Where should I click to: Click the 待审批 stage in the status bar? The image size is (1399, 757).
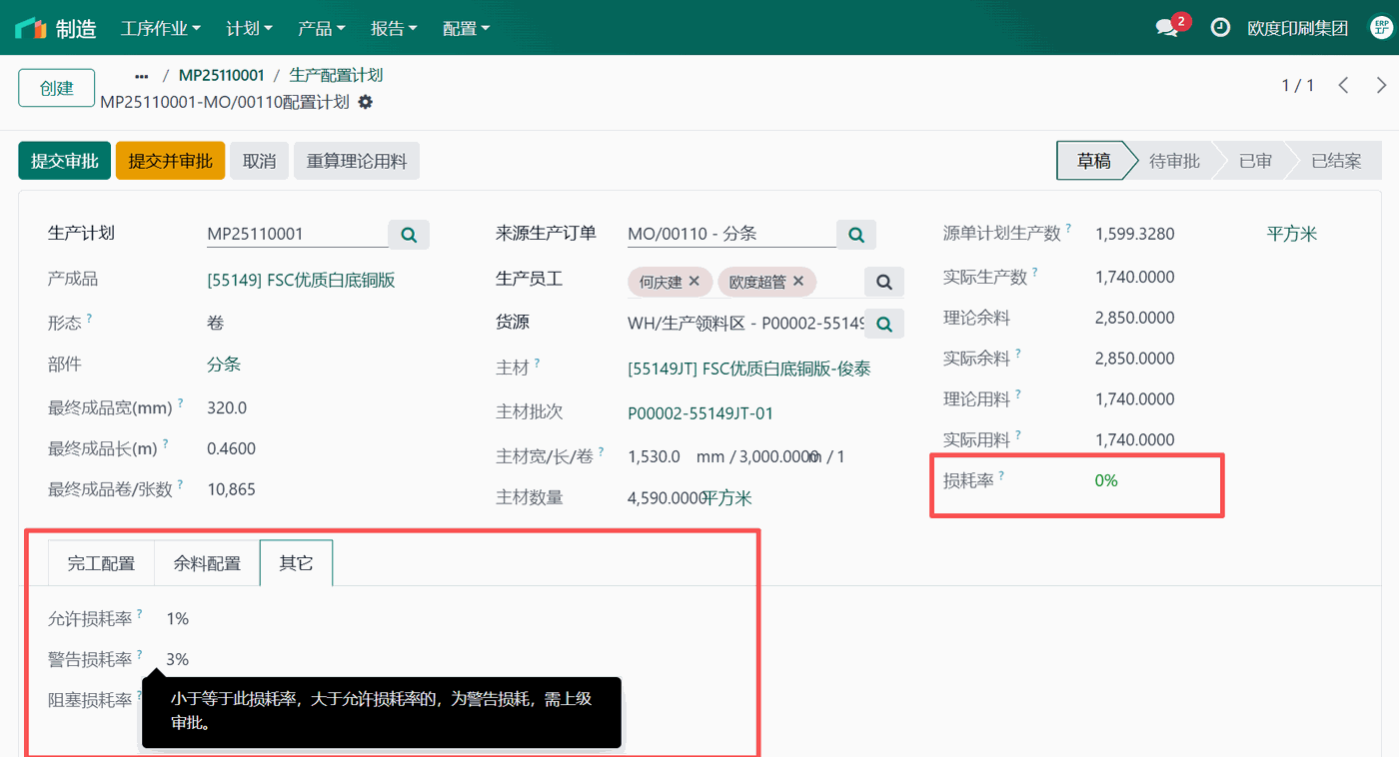[x=1174, y=160]
